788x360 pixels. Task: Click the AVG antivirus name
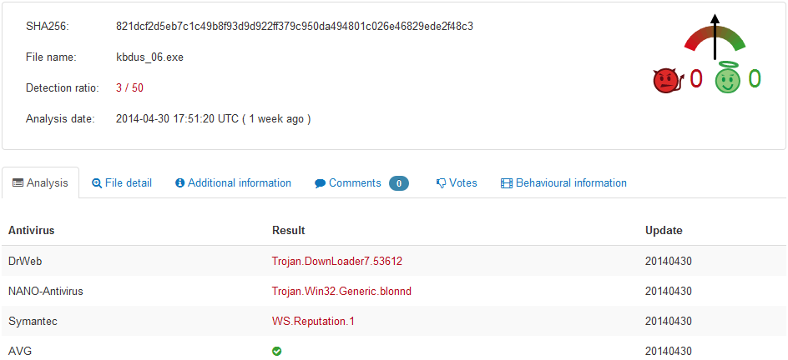click(x=20, y=352)
